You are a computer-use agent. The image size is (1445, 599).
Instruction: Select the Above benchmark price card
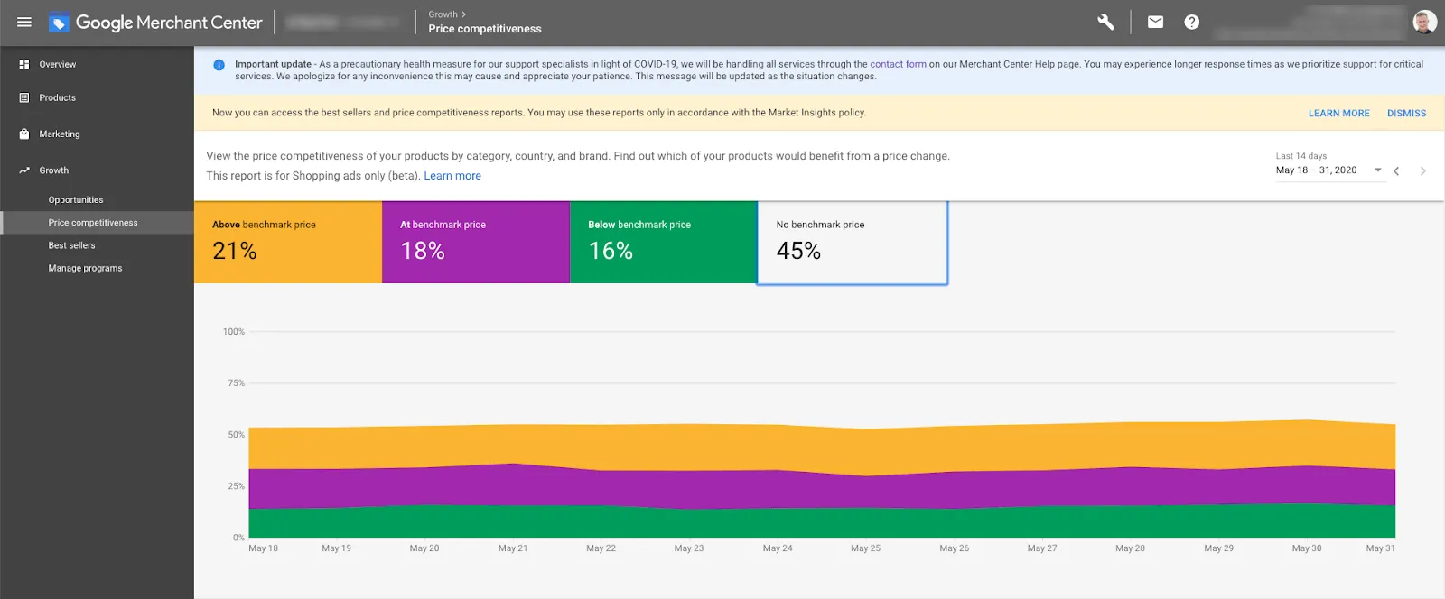(x=288, y=242)
